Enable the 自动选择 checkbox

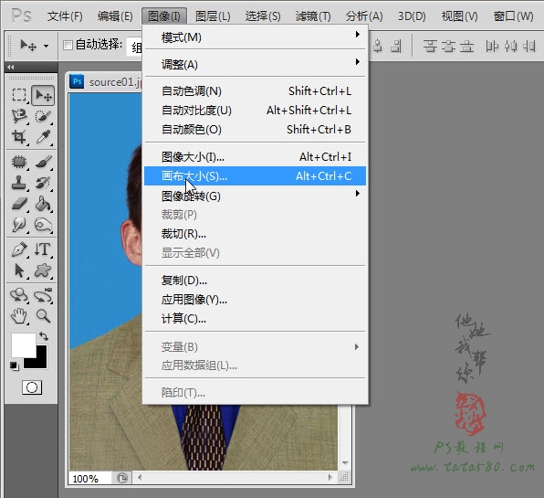tap(68, 45)
